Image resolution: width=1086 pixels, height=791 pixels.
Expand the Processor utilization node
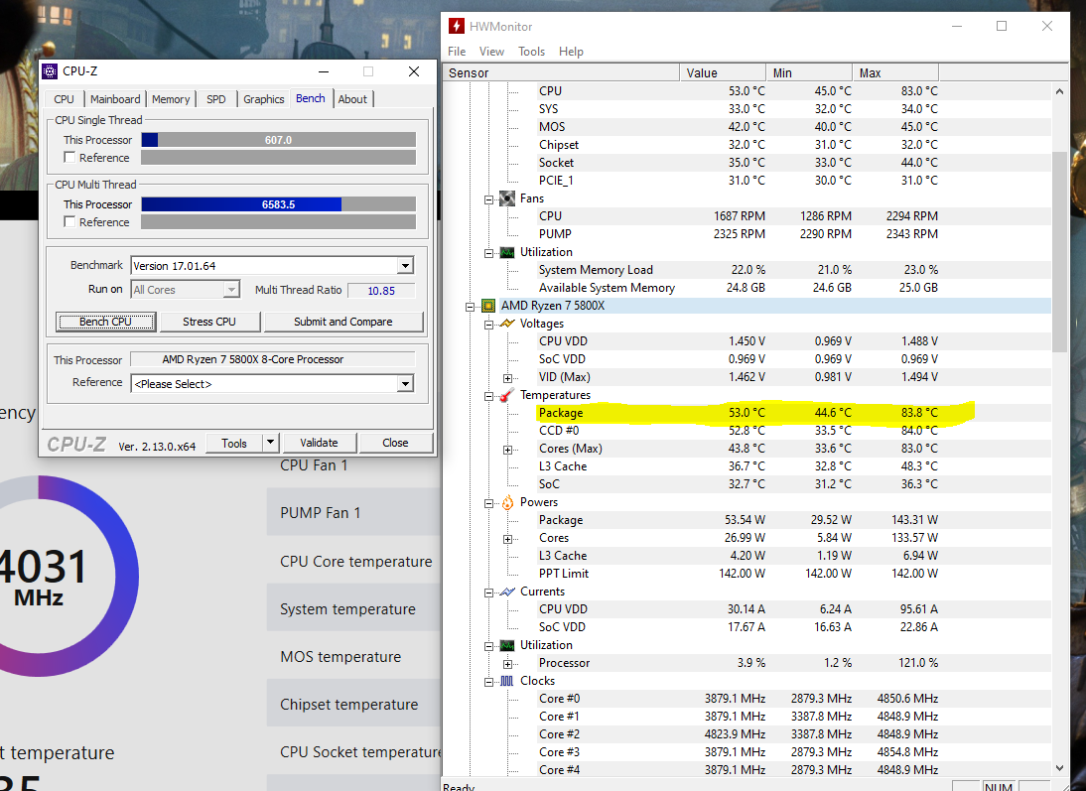tap(507, 664)
